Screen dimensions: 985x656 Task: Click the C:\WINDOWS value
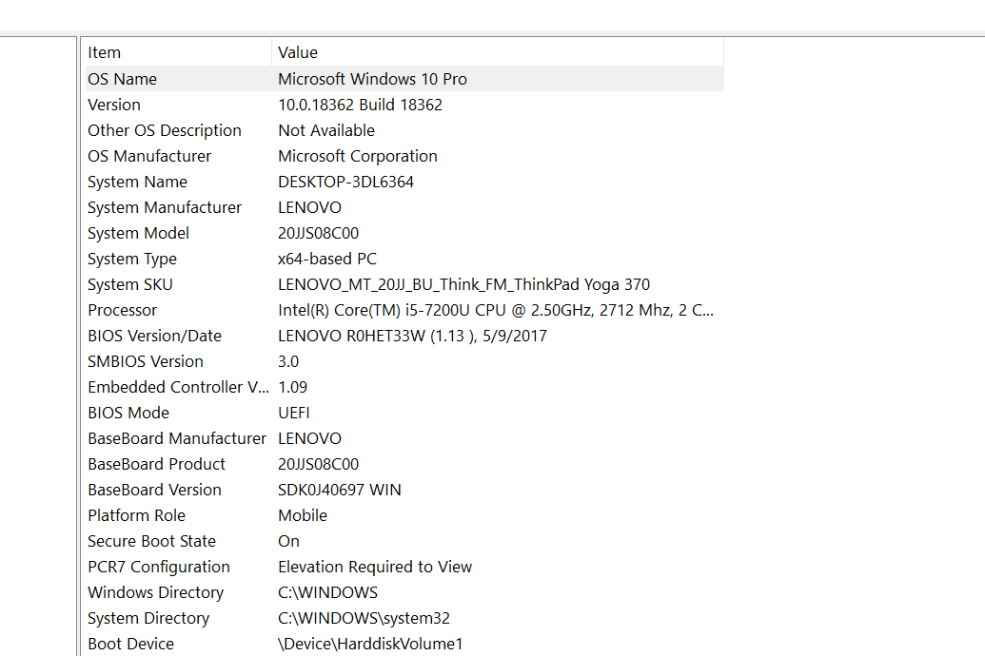[328, 594]
